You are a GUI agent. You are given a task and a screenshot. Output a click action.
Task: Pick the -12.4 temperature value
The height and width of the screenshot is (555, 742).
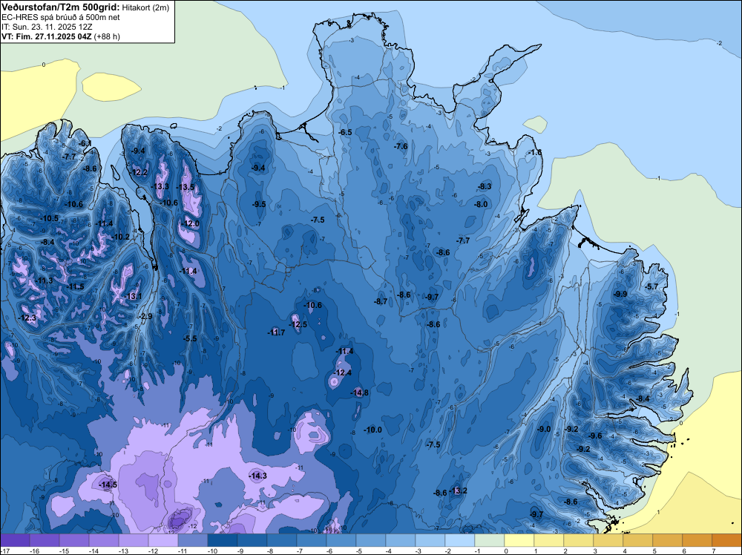343,372
